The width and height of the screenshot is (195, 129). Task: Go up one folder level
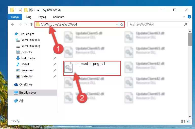tap(31, 24)
